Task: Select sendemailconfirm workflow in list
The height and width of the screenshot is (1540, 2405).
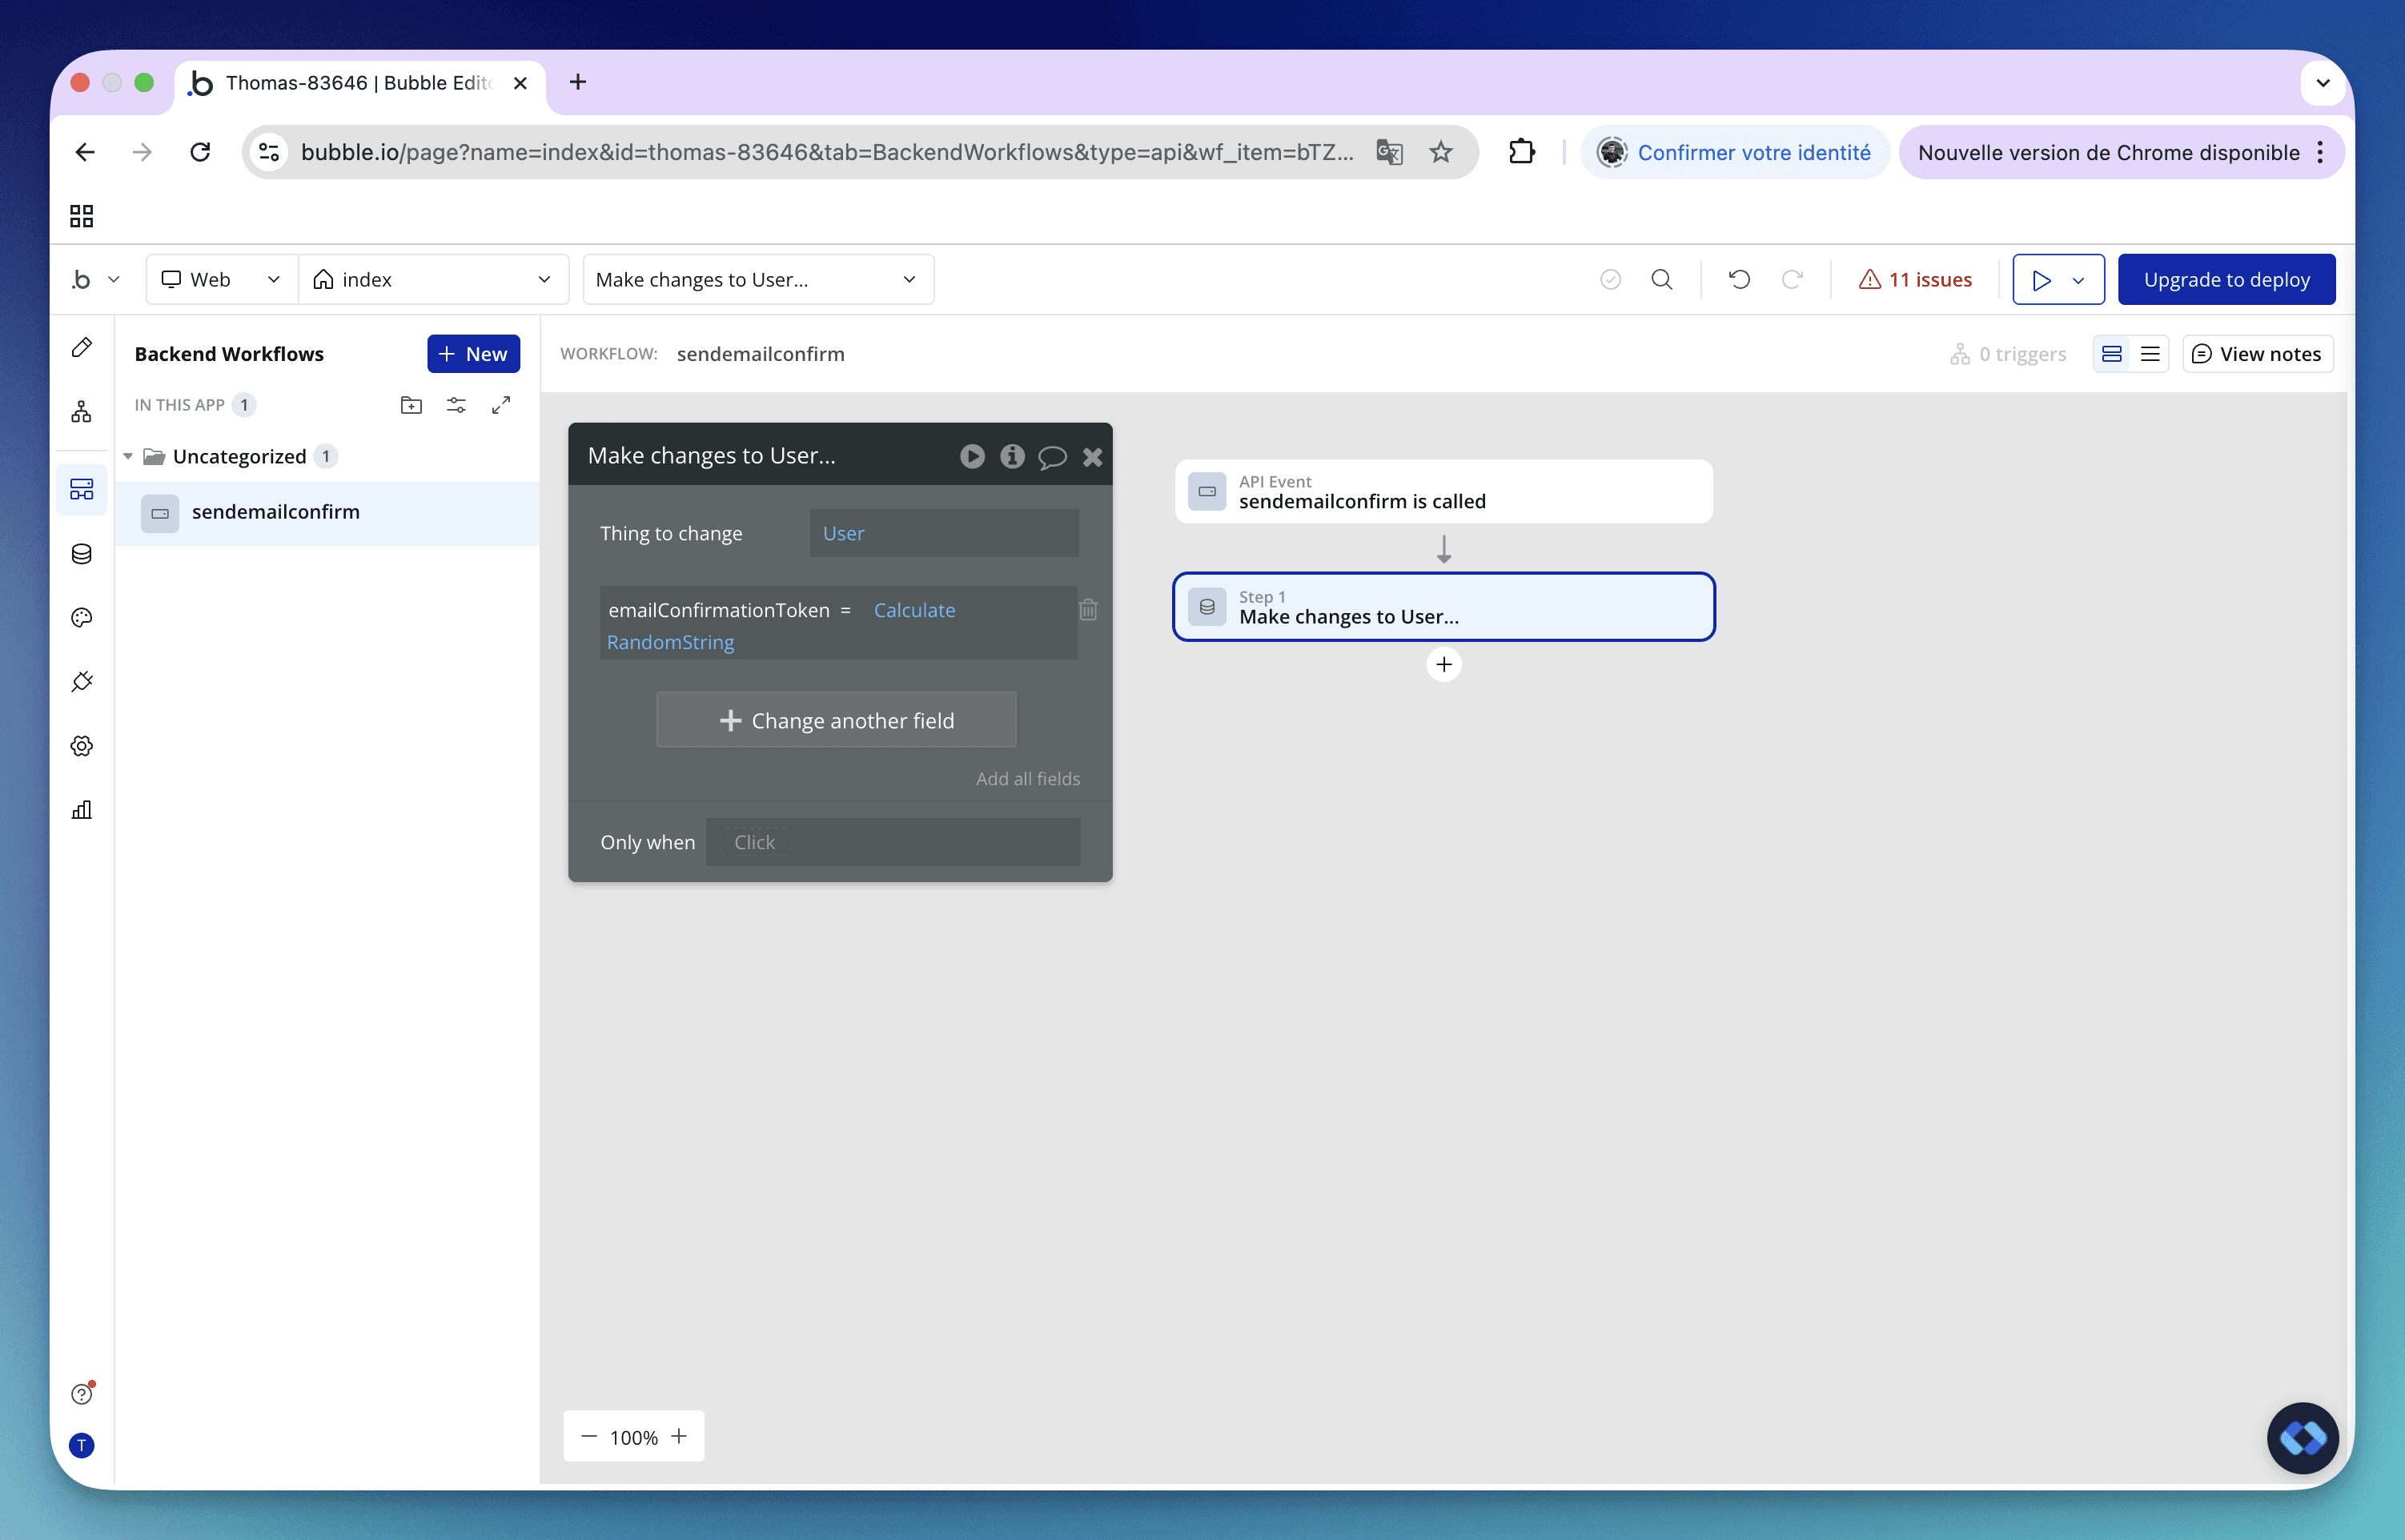Action: click(327, 513)
